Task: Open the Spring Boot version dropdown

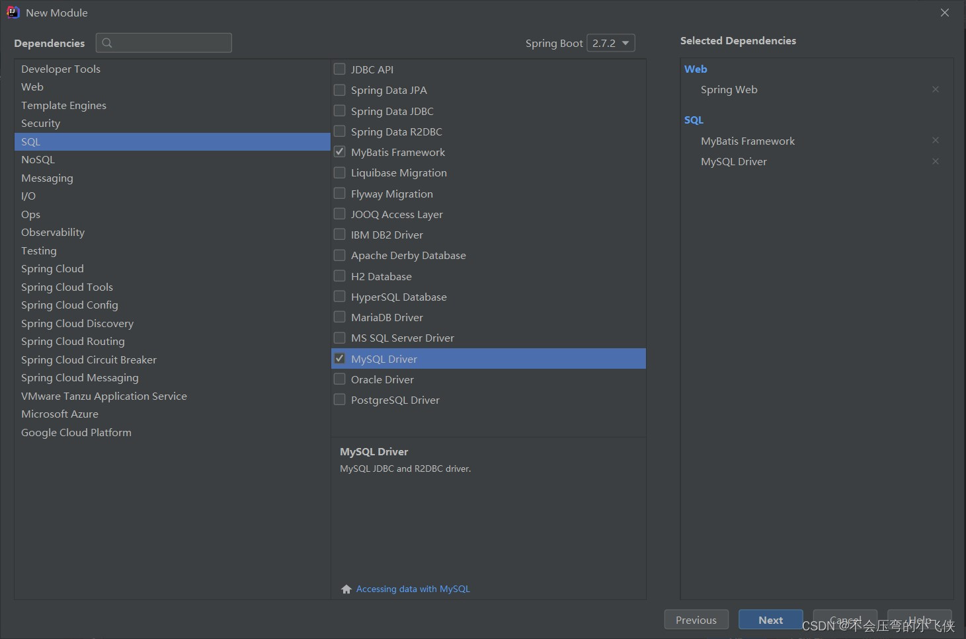Action: click(611, 43)
